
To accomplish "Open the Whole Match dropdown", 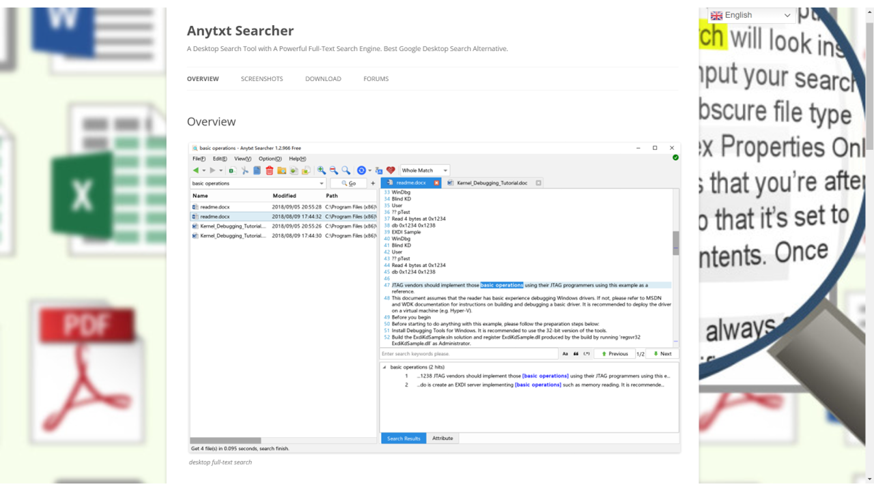I will pyautogui.click(x=425, y=170).
